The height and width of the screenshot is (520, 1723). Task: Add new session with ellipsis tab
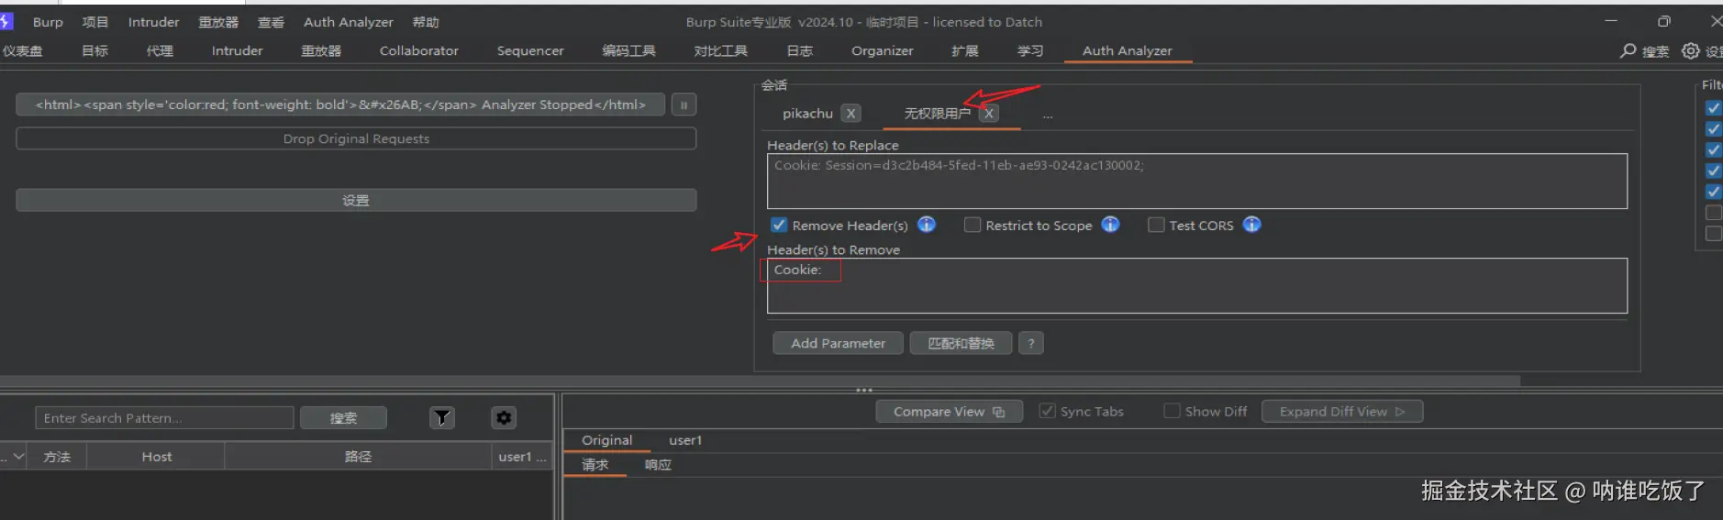pyautogui.click(x=1048, y=115)
